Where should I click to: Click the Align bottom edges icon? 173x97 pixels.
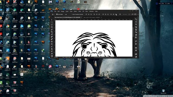(91, 14)
